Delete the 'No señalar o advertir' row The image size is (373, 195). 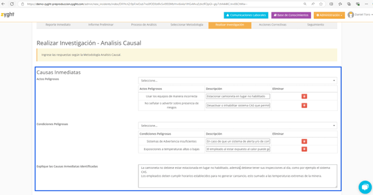[x=304, y=105]
